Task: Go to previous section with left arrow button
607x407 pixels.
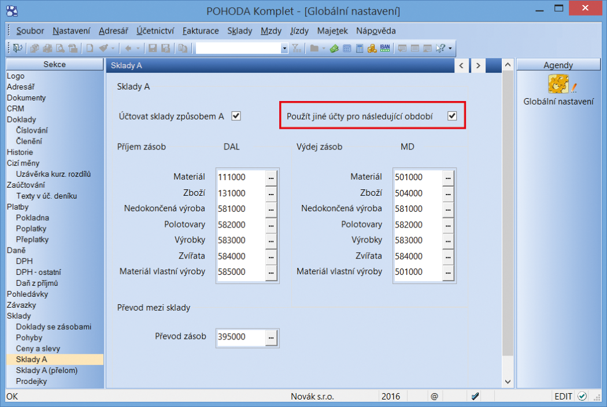Action: tap(461, 65)
